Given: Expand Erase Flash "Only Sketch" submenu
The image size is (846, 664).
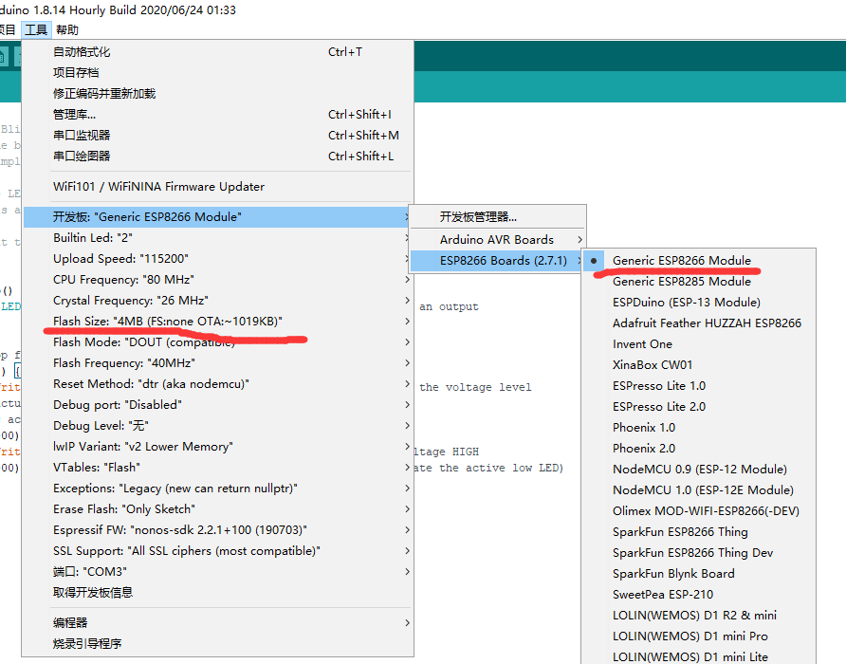Looking at the screenshot, I should [x=218, y=509].
